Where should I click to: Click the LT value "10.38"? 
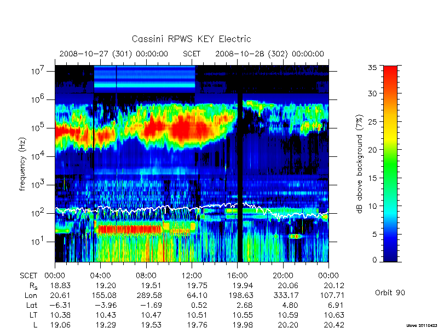coord(60,315)
